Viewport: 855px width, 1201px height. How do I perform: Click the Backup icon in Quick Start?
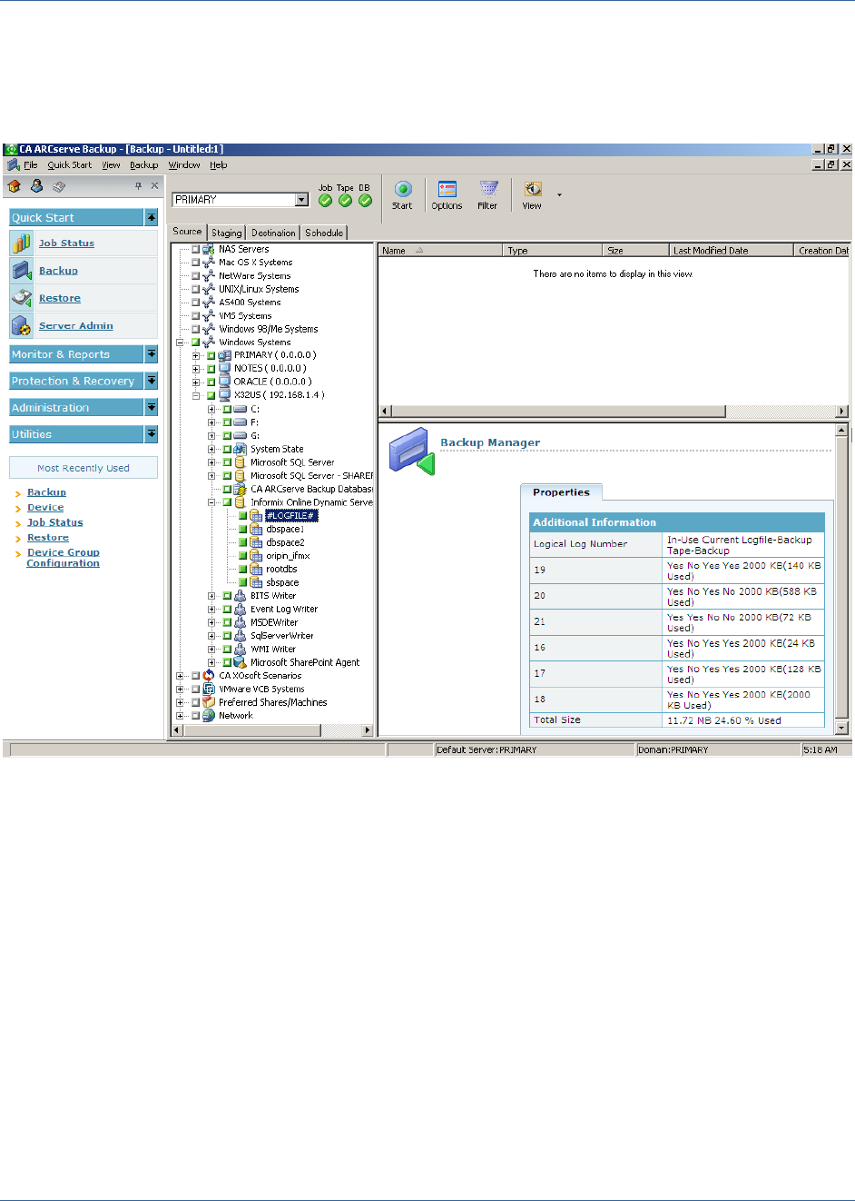22,271
